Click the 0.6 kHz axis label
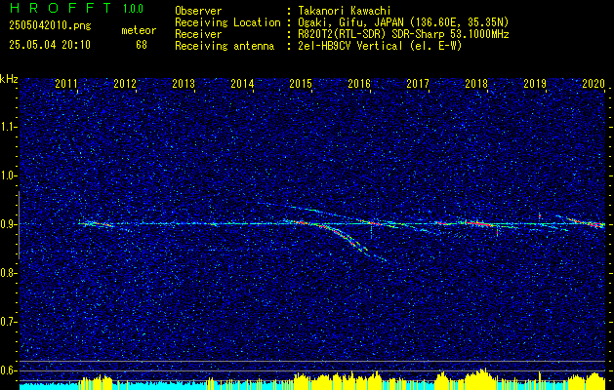 click(x=8, y=370)
